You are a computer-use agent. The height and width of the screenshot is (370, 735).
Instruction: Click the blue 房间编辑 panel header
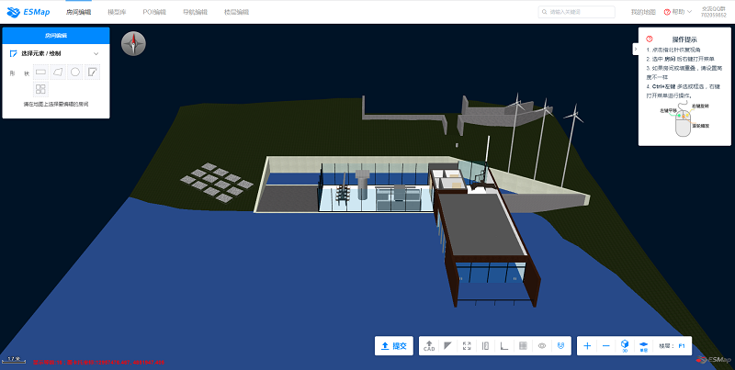(x=56, y=36)
